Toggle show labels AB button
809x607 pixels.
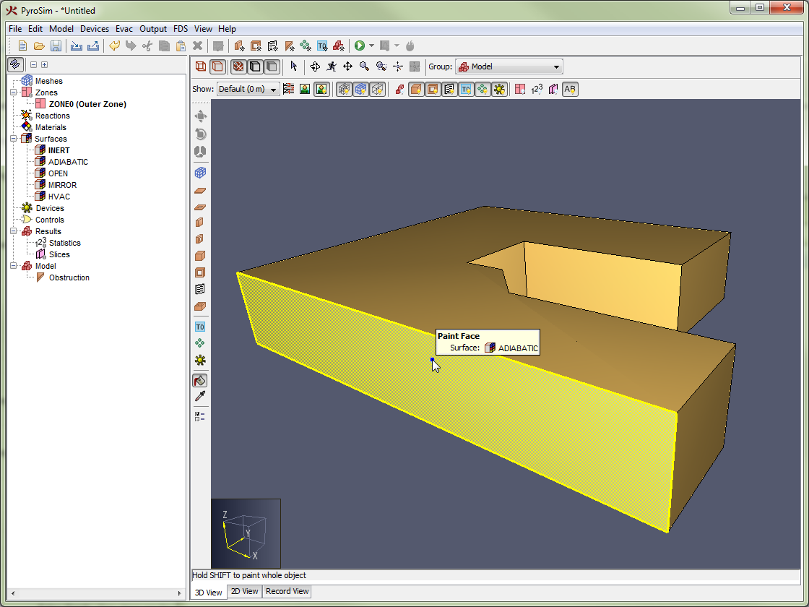[x=570, y=90]
